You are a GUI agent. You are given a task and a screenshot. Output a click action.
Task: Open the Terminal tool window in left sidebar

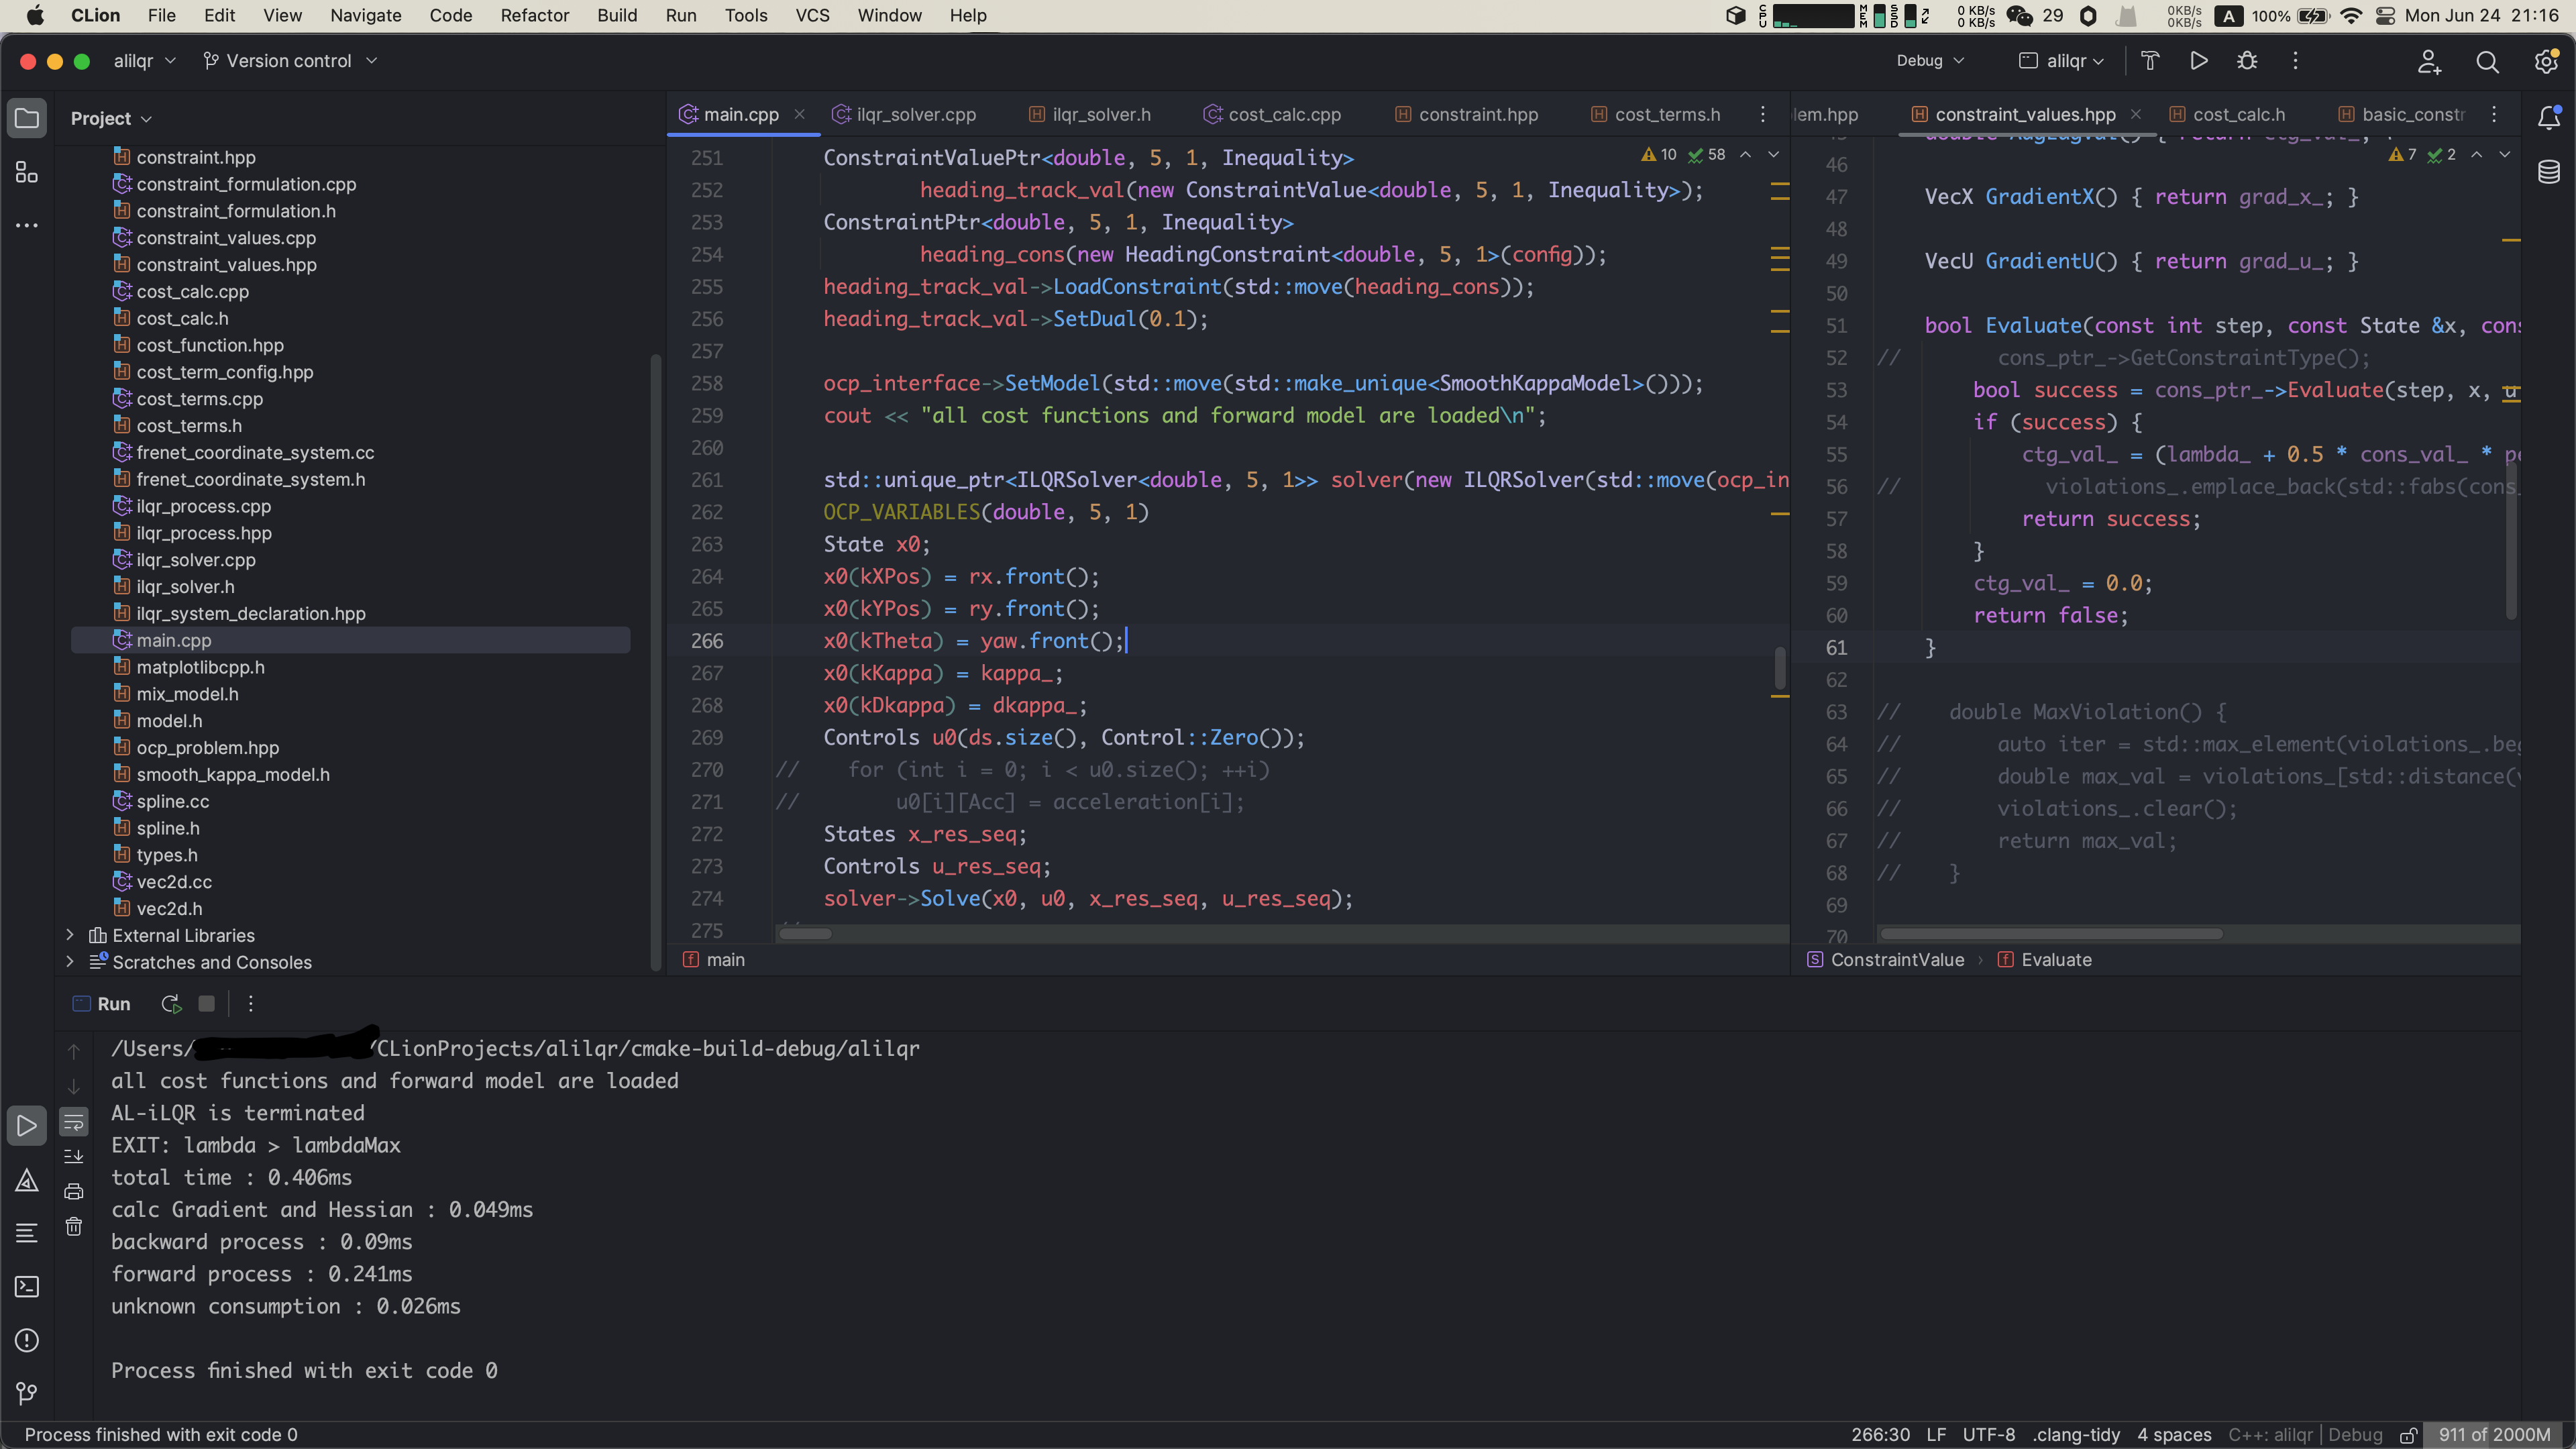(27, 1286)
